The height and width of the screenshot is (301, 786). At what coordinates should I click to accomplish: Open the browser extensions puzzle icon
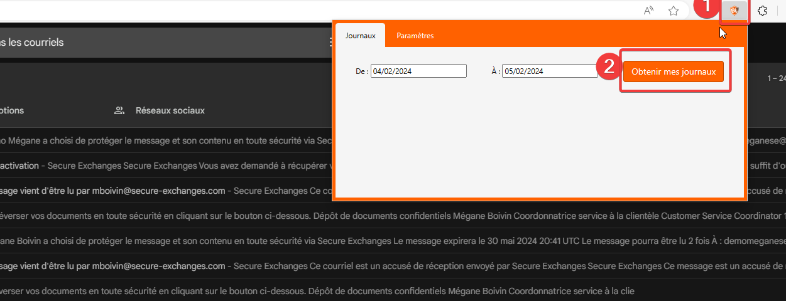pyautogui.click(x=763, y=11)
